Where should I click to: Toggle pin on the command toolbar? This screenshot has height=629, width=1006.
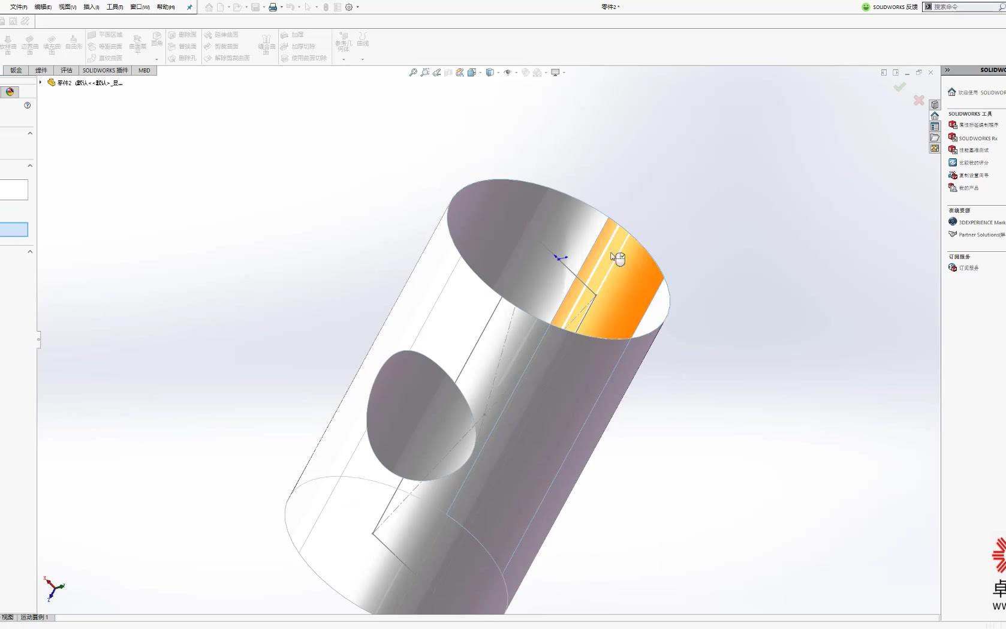189,7
